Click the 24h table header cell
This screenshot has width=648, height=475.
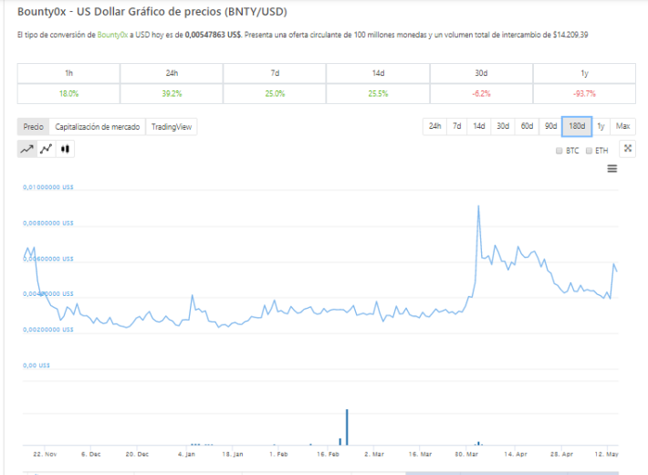(172, 73)
